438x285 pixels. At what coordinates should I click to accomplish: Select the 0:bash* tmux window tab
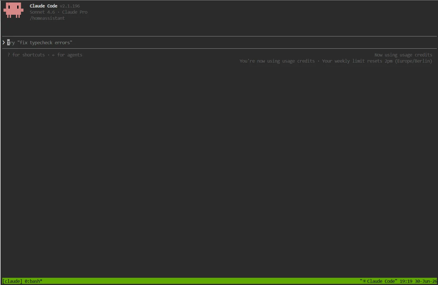(x=33, y=281)
